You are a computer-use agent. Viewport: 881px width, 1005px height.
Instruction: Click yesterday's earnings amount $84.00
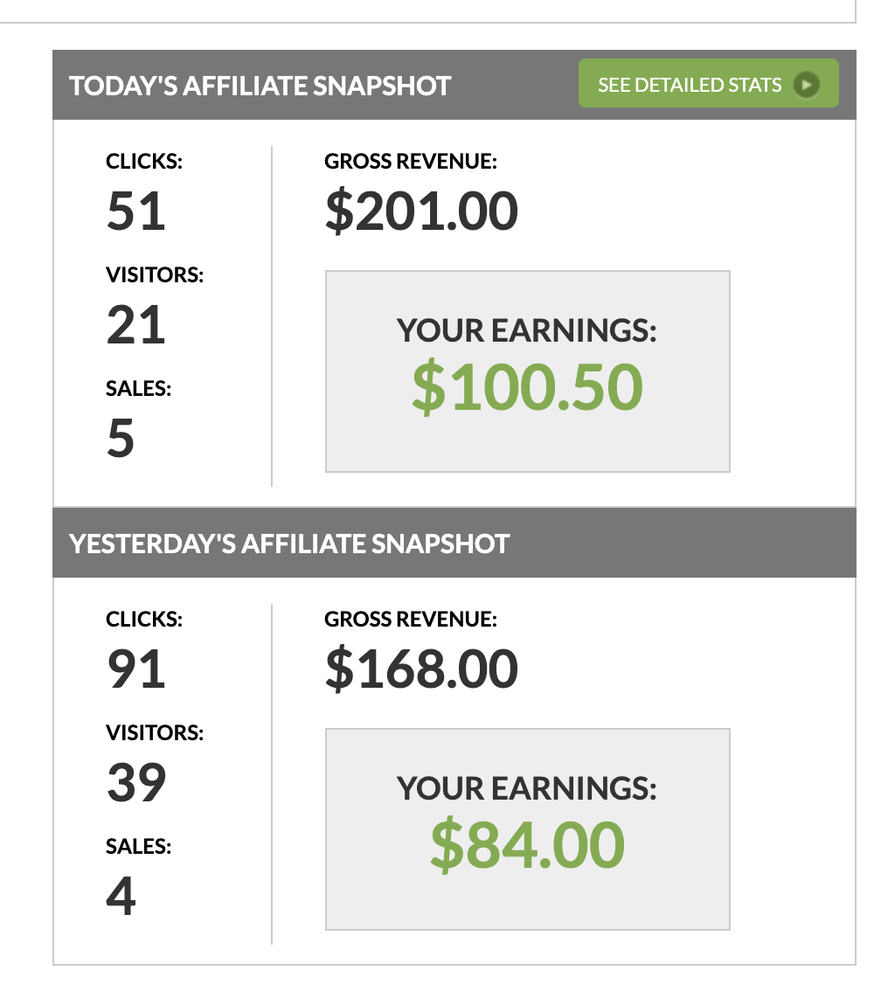click(x=527, y=846)
